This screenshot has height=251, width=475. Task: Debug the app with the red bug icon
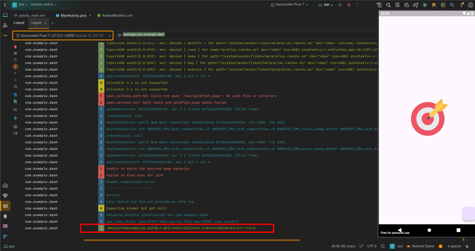point(349,5)
